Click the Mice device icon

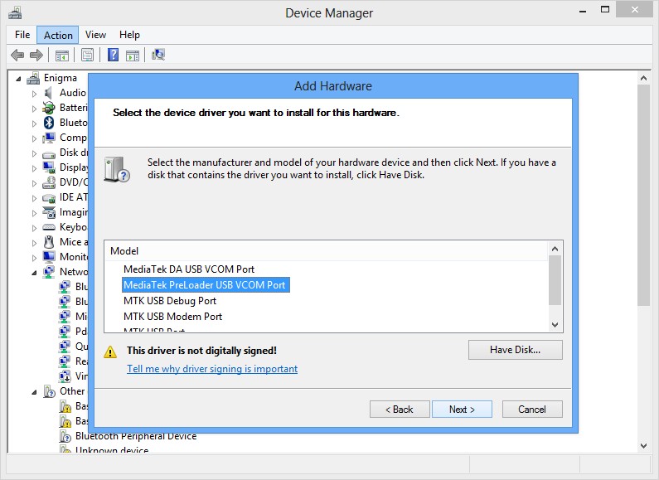tap(49, 242)
